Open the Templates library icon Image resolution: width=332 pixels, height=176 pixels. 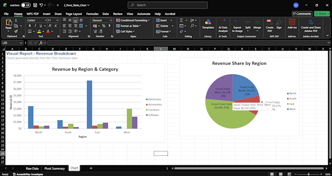point(208,24)
